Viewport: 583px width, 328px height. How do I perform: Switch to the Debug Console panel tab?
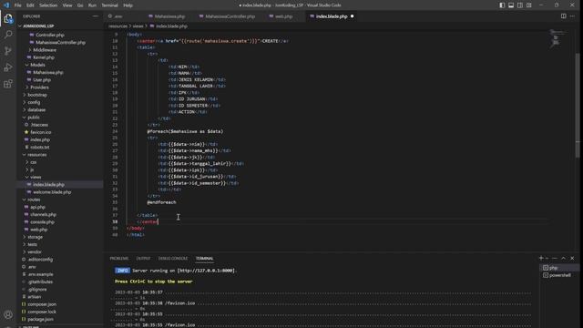coord(173,258)
